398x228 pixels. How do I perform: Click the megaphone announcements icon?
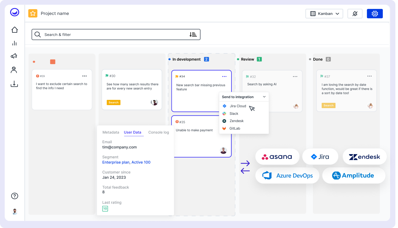coord(14,56)
